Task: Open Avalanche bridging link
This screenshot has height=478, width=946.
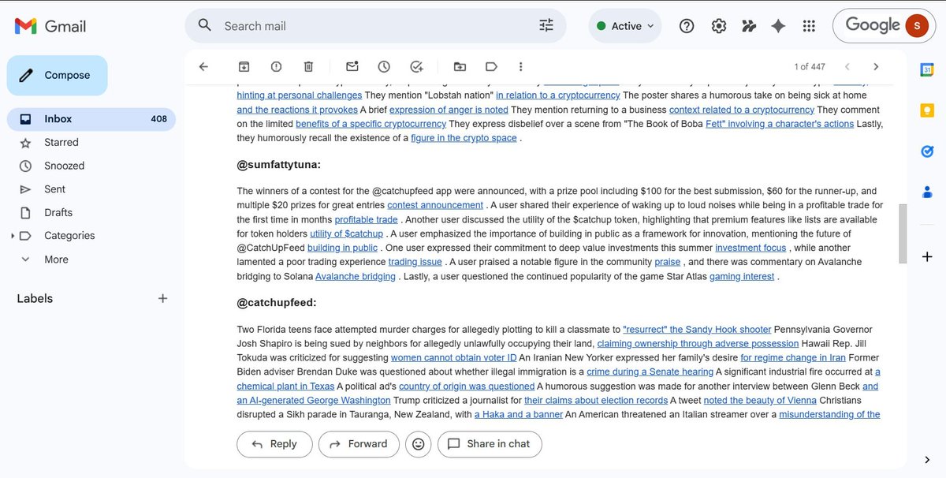Action: tap(356, 276)
